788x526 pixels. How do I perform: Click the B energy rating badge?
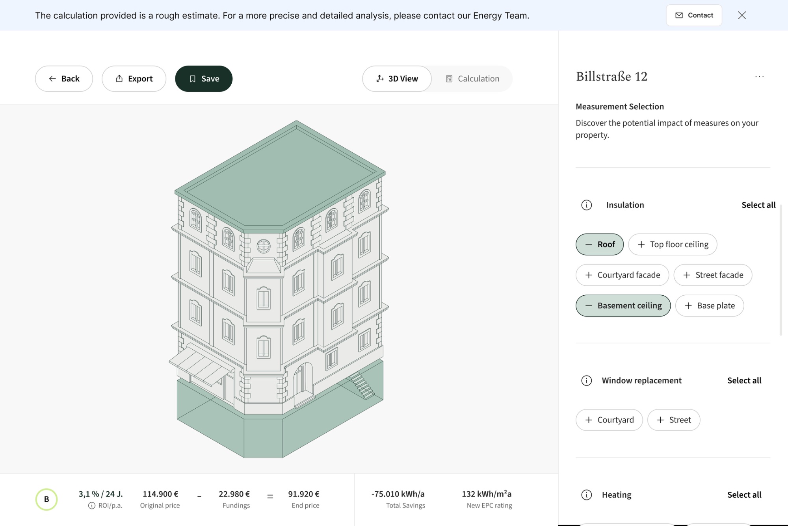[46, 499]
